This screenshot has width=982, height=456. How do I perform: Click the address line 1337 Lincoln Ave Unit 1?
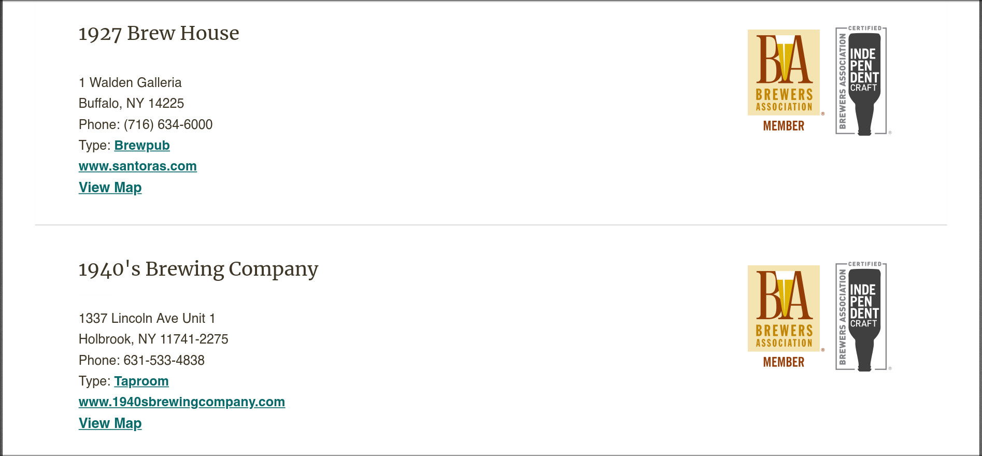click(147, 319)
